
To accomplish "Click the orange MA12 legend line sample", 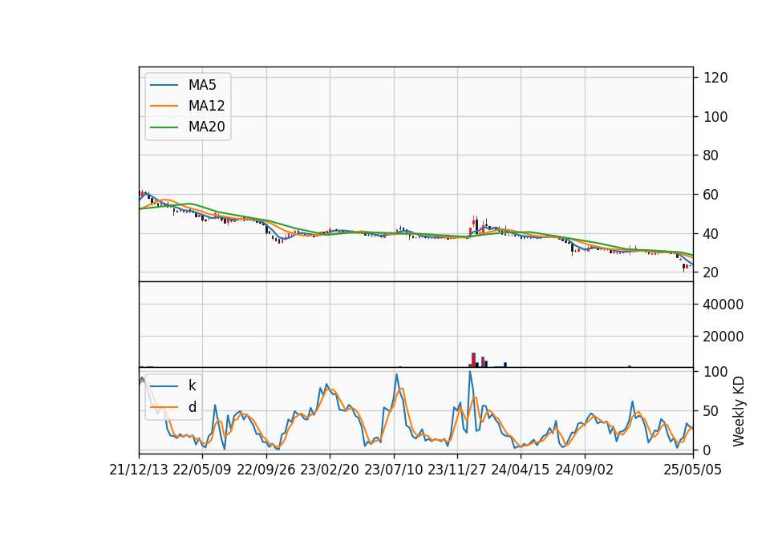I will [x=164, y=106].
